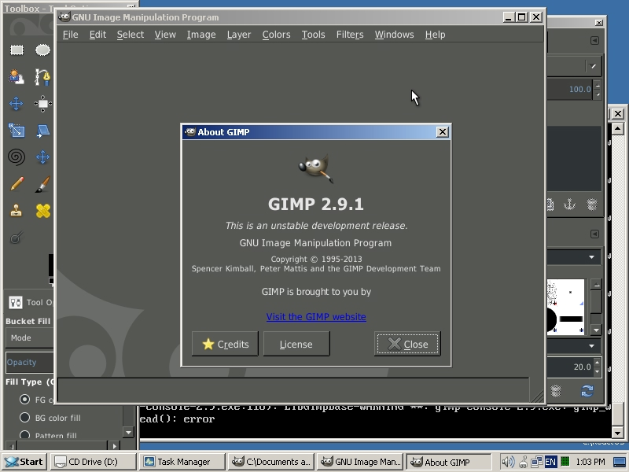Click the refresh brushes icon
629x472 pixels.
(587, 391)
